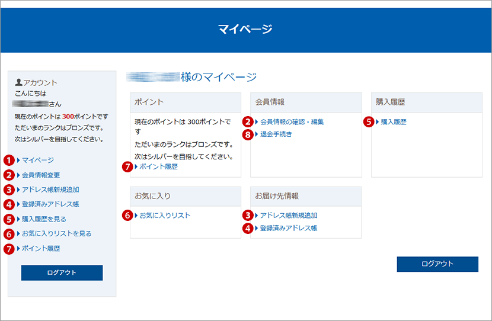Open sidebar 登録済みアドレス帳 link

pyautogui.click(x=50, y=204)
